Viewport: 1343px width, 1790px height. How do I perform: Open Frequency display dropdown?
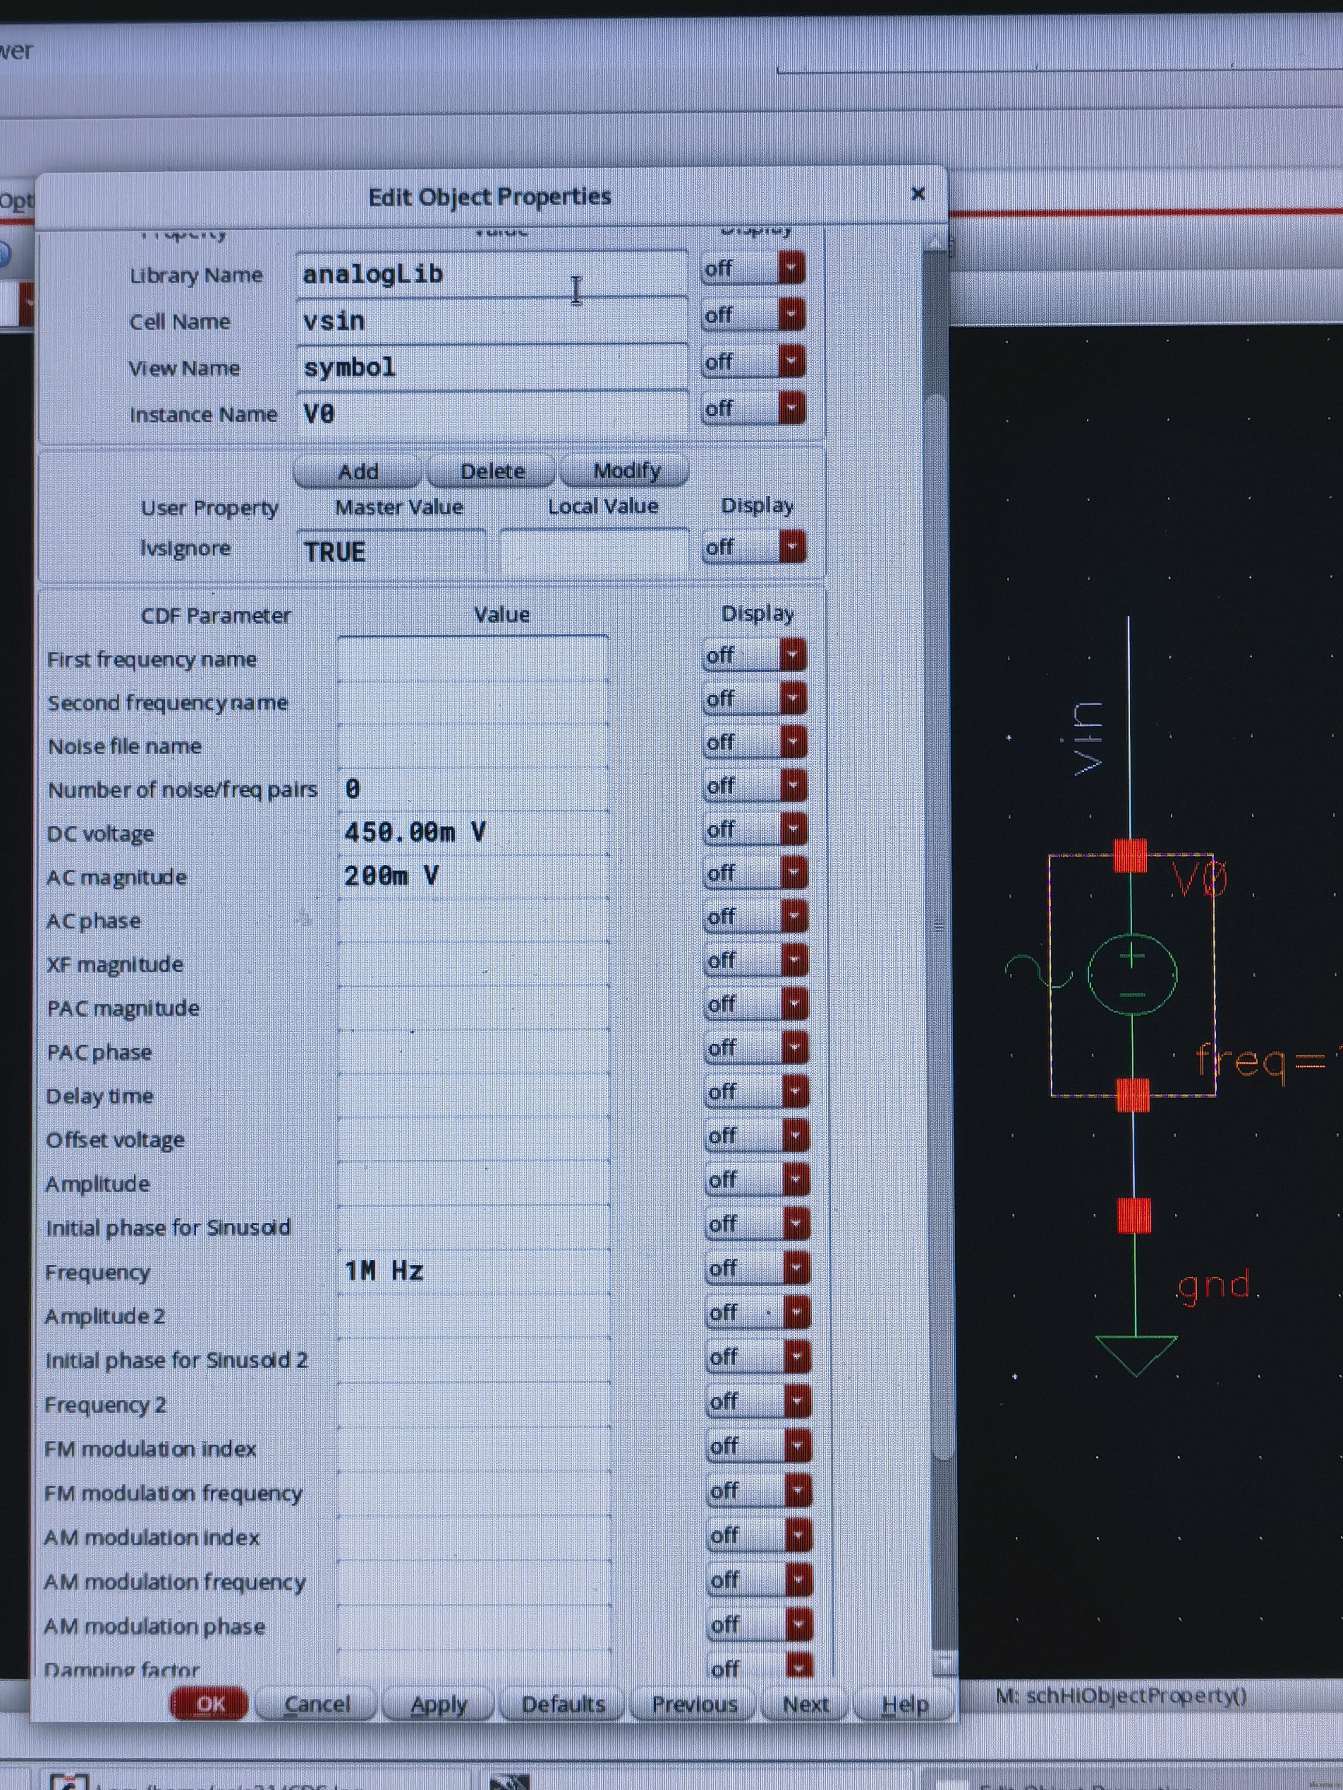758,1268
